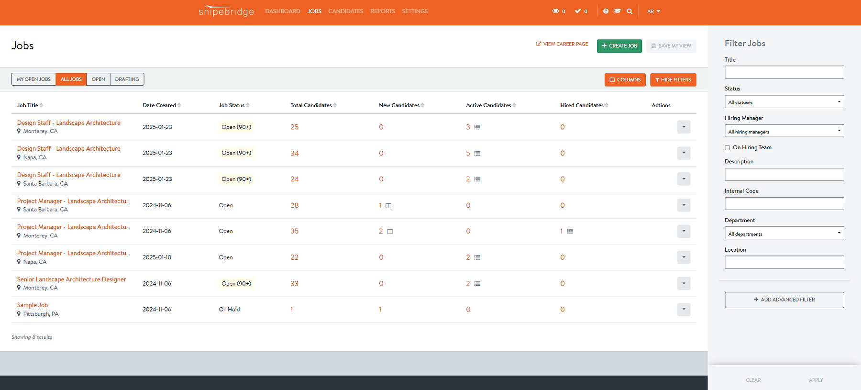This screenshot has width=861, height=390.
Task: Click the Create Job button
Action: point(619,46)
